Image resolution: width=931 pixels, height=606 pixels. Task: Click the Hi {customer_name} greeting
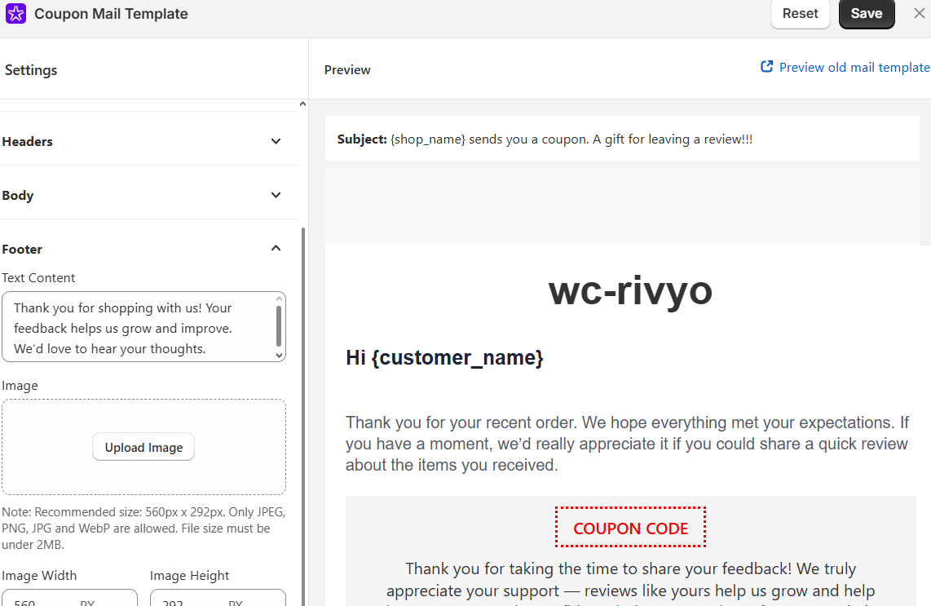click(444, 358)
